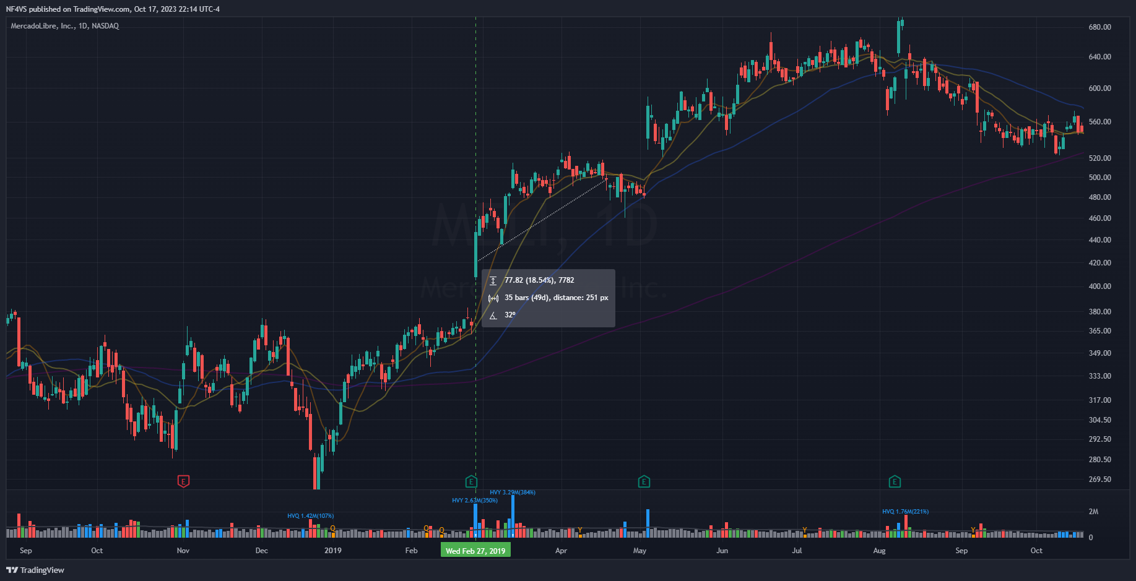1136x581 pixels.
Task: Click the Nov label on time axis
Action: (183, 551)
